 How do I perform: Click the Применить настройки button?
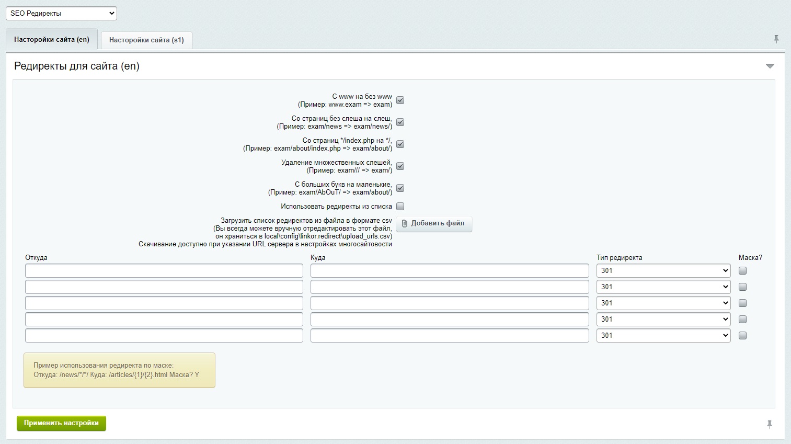coord(61,423)
